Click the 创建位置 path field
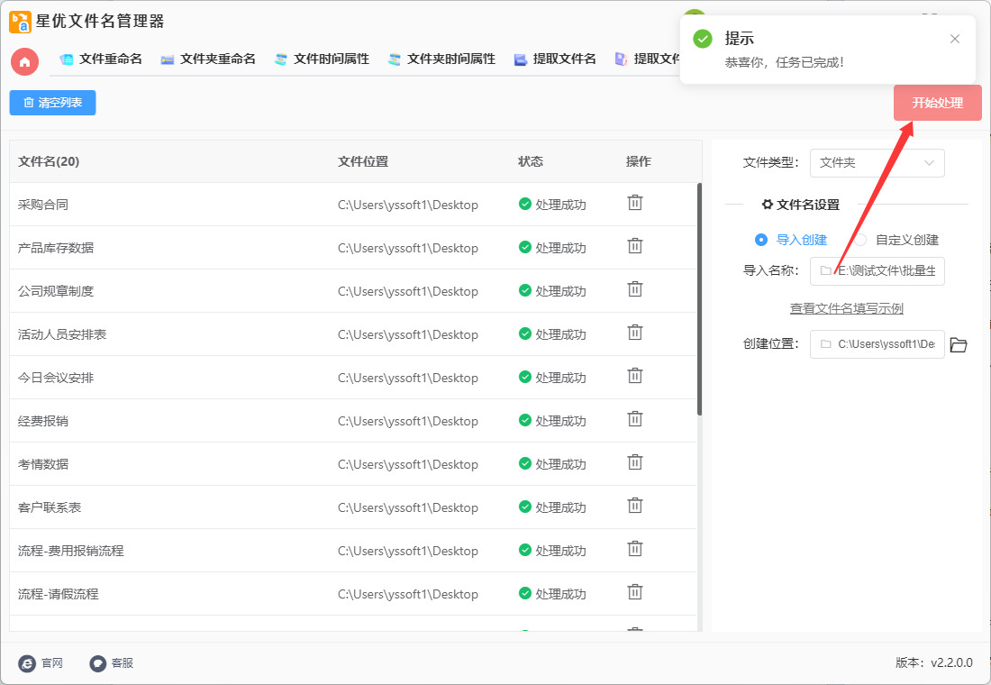Screen dimensions: 991x685 (877, 344)
